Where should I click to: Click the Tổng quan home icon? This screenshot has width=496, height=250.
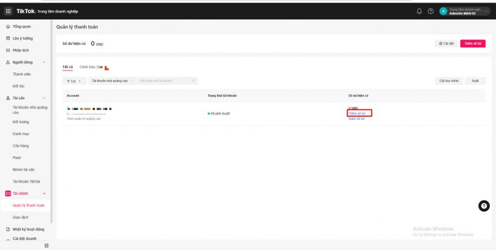click(x=7, y=26)
